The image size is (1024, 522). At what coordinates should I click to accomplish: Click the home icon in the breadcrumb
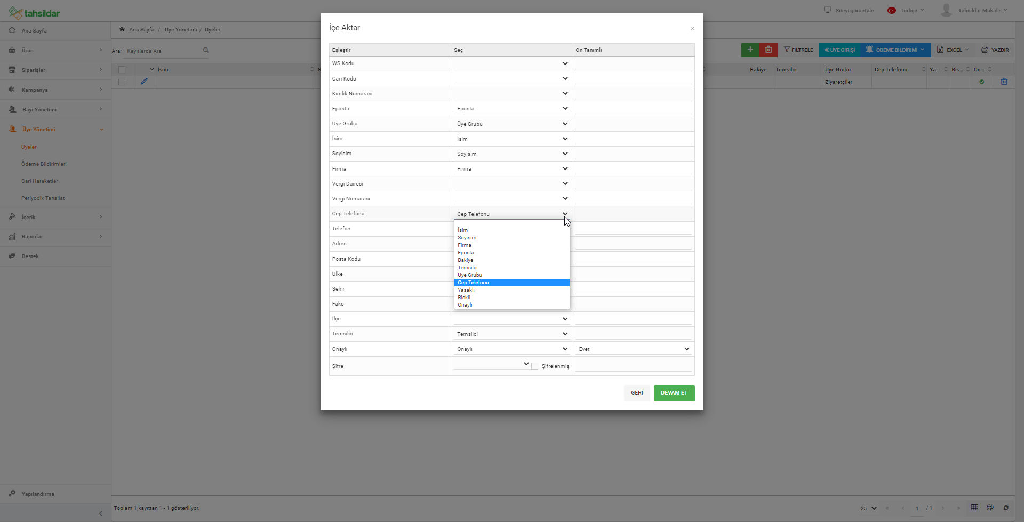tap(122, 29)
